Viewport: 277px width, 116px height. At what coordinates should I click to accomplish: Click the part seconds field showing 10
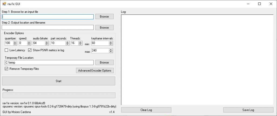(x=58, y=43)
